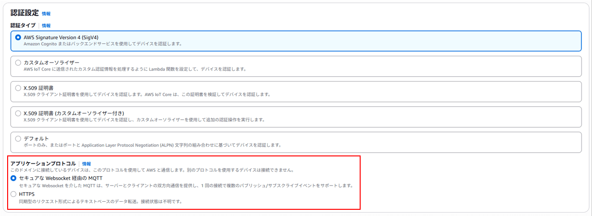Select the デフォルト authentication radio button
The image size is (592, 216).
18,139
